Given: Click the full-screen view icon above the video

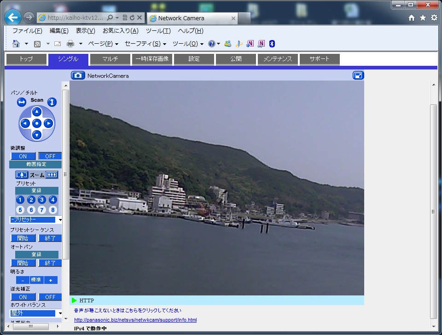Looking at the screenshot, I should coord(358,75).
